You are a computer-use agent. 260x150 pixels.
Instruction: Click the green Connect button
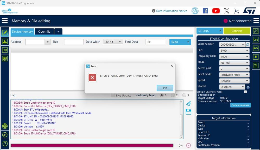[x=237, y=31]
